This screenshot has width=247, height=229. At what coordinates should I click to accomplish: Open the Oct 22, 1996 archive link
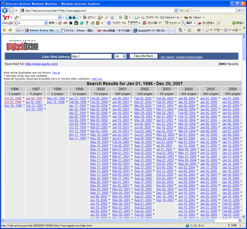(13, 98)
